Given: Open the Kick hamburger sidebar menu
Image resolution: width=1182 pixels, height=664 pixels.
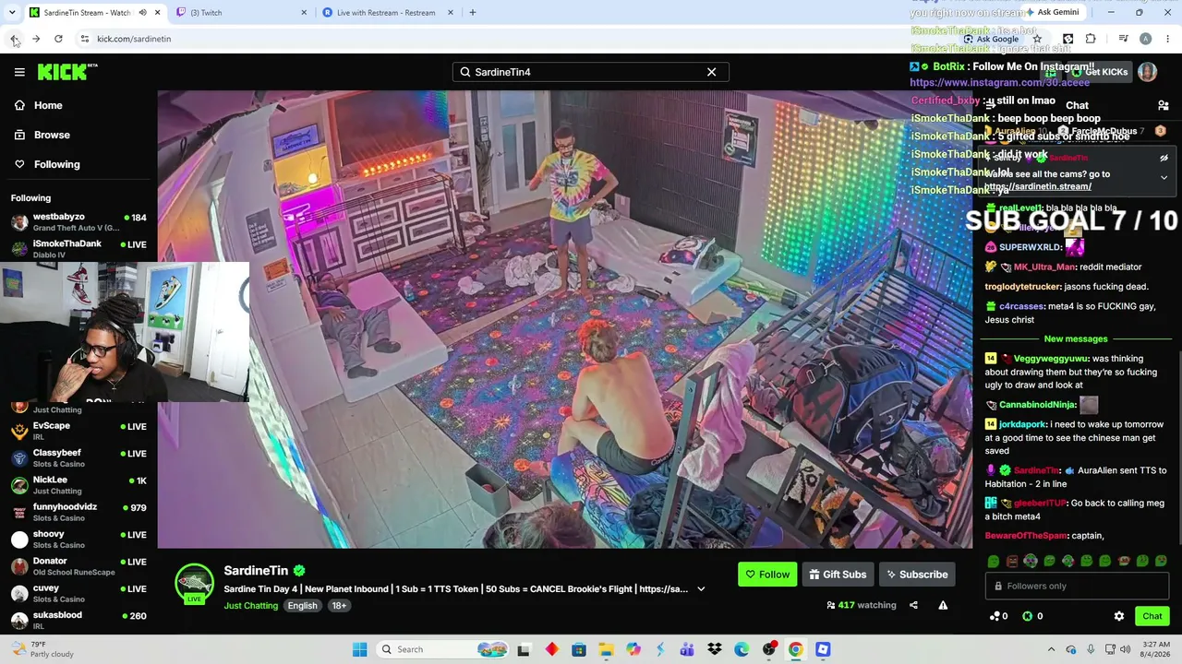Looking at the screenshot, I should point(19,72).
